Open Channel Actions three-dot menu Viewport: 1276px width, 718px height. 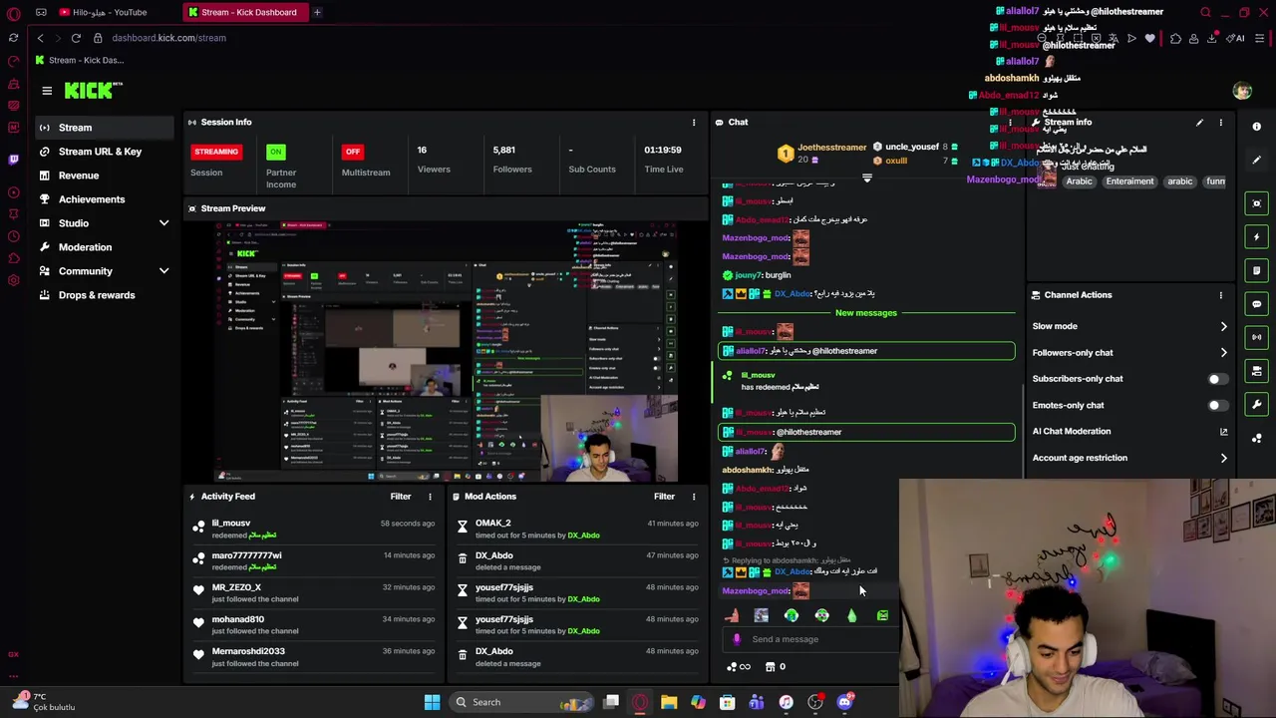point(1221,295)
